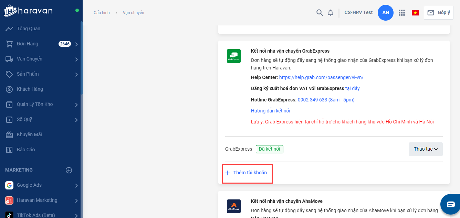Open the Khách Hàng menu item
This screenshot has height=218, width=460.
30,89
